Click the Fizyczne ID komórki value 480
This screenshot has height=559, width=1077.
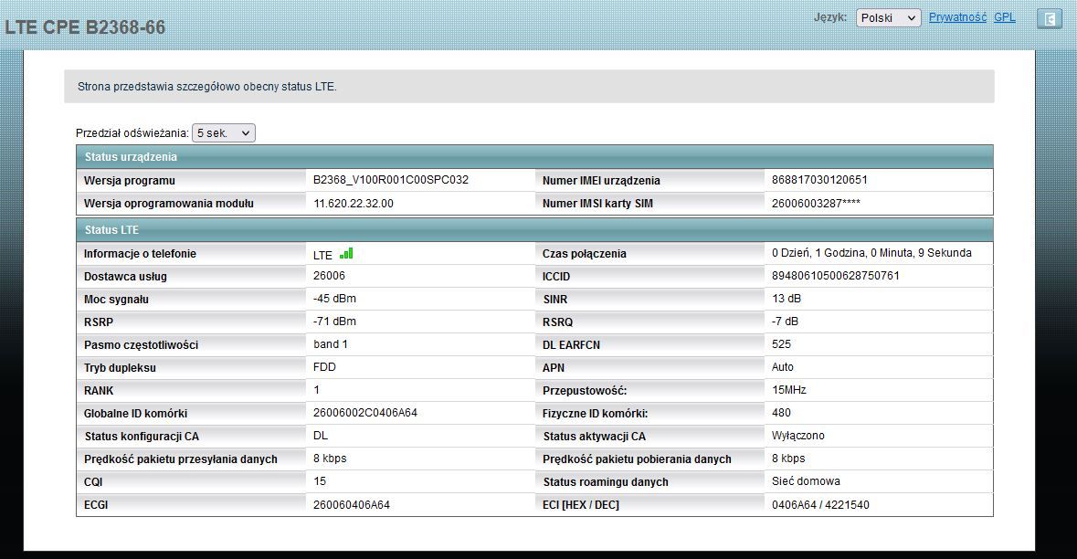pyautogui.click(x=781, y=413)
